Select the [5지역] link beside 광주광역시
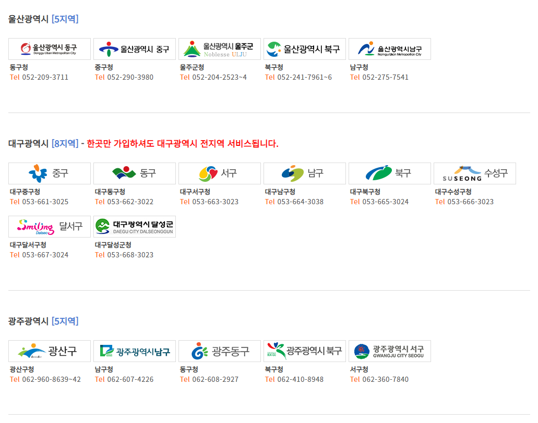This screenshot has height=423, width=538. click(x=65, y=321)
